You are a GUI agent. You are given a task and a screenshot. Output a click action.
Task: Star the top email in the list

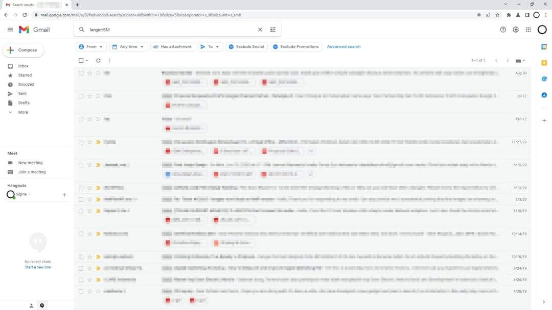tap(89, 73)
